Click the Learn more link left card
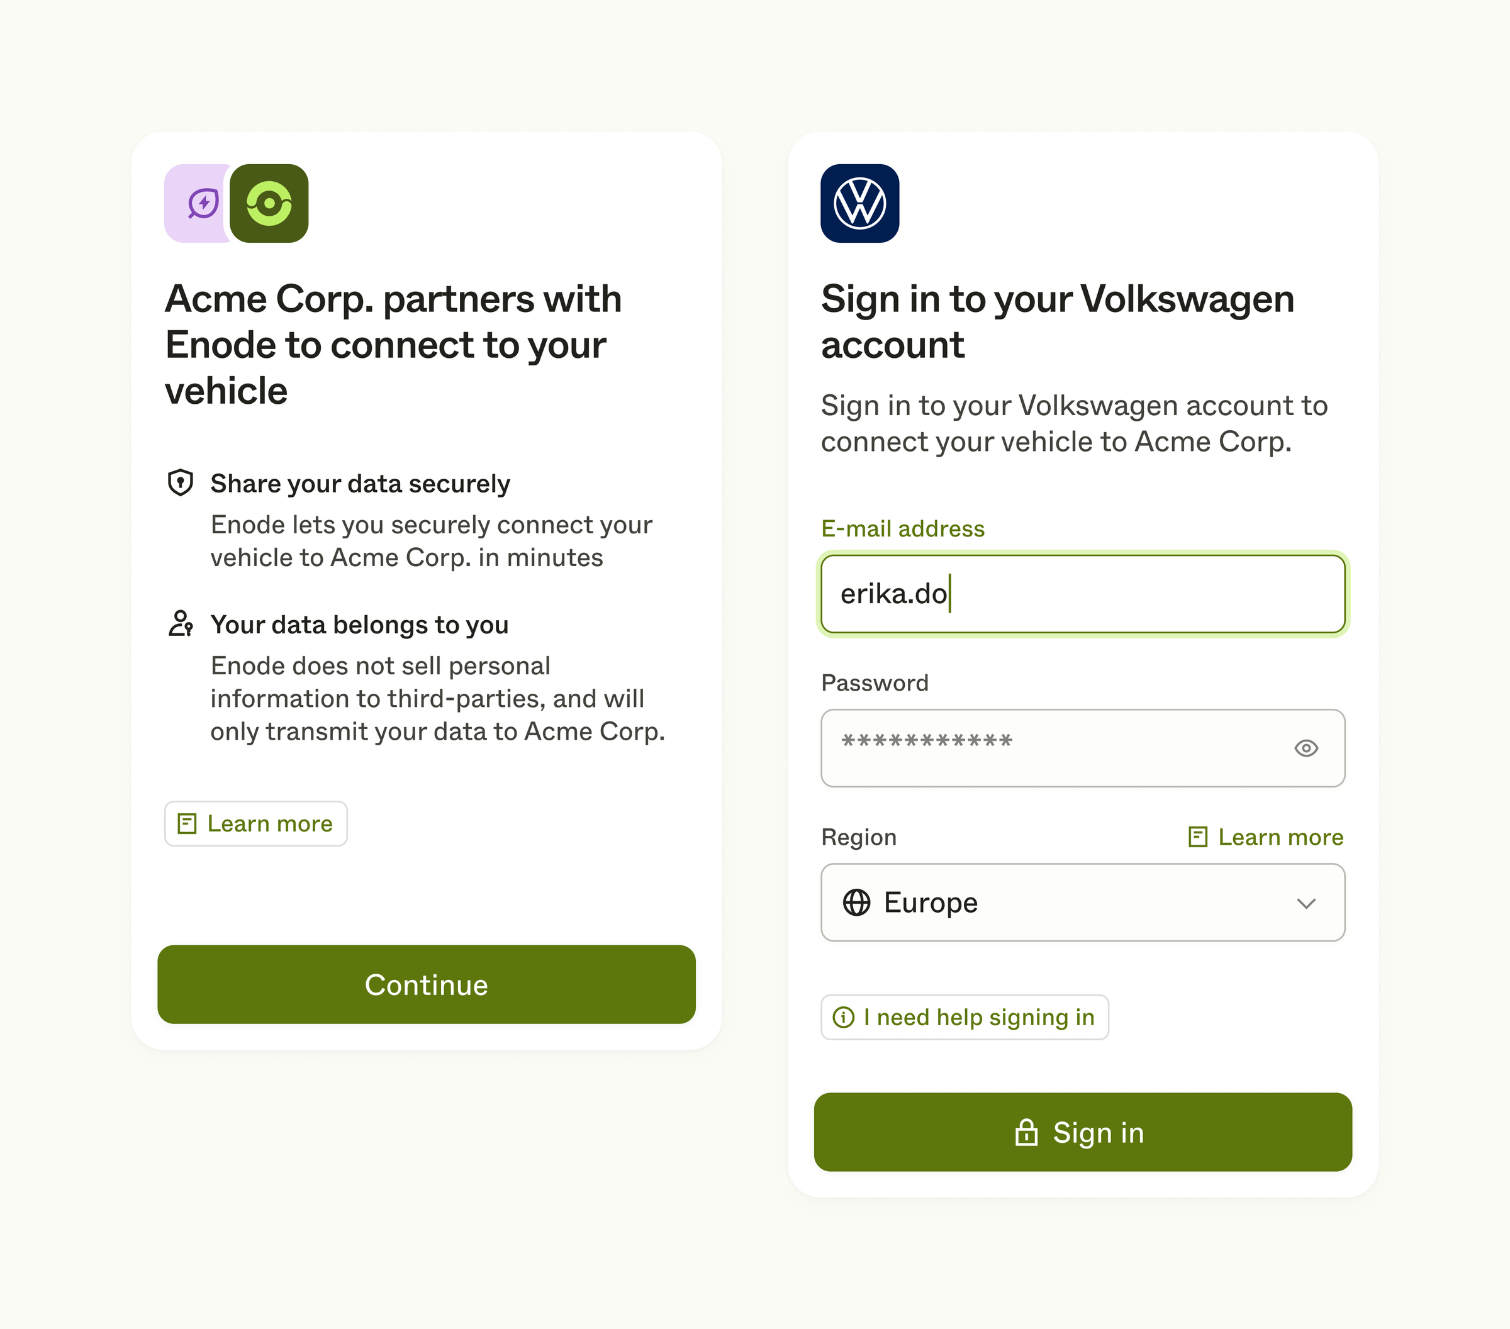This screenshot has height=1329, width=1510. pos(255,823)
